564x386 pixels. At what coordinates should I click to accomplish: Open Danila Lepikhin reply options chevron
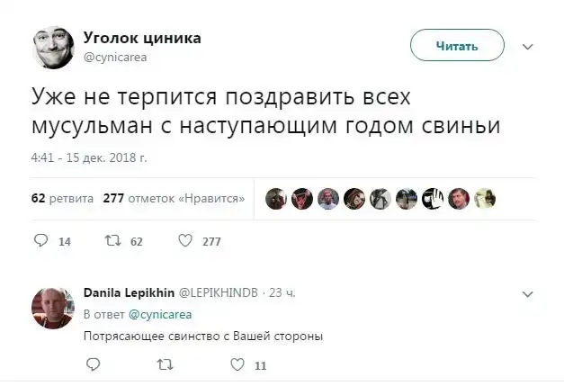pyautogui.click(x=527, y=293)
